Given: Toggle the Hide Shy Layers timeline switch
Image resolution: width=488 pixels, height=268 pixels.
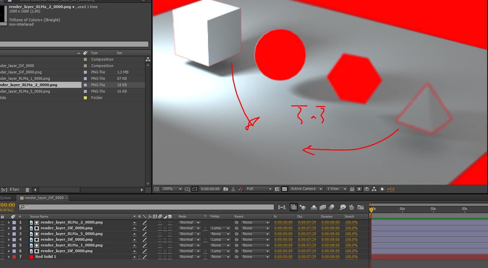Looking at the screenshot, I should 314,207.
